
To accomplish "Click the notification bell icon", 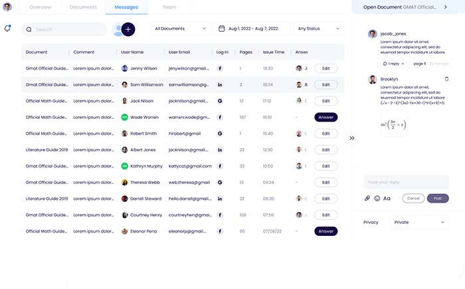I will [7, 29].
